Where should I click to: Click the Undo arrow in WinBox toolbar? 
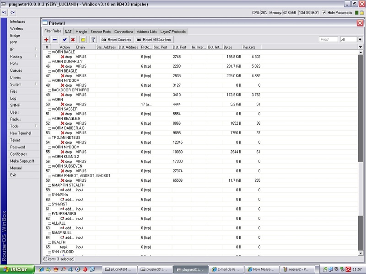pos(4,12)
